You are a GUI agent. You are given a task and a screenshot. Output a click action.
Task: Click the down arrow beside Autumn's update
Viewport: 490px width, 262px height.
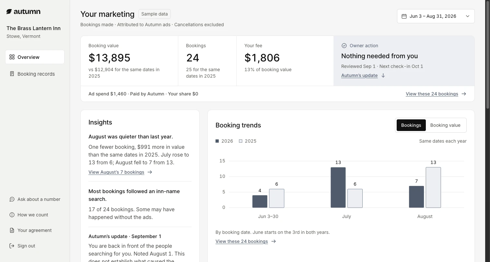(x=383, y=75)
